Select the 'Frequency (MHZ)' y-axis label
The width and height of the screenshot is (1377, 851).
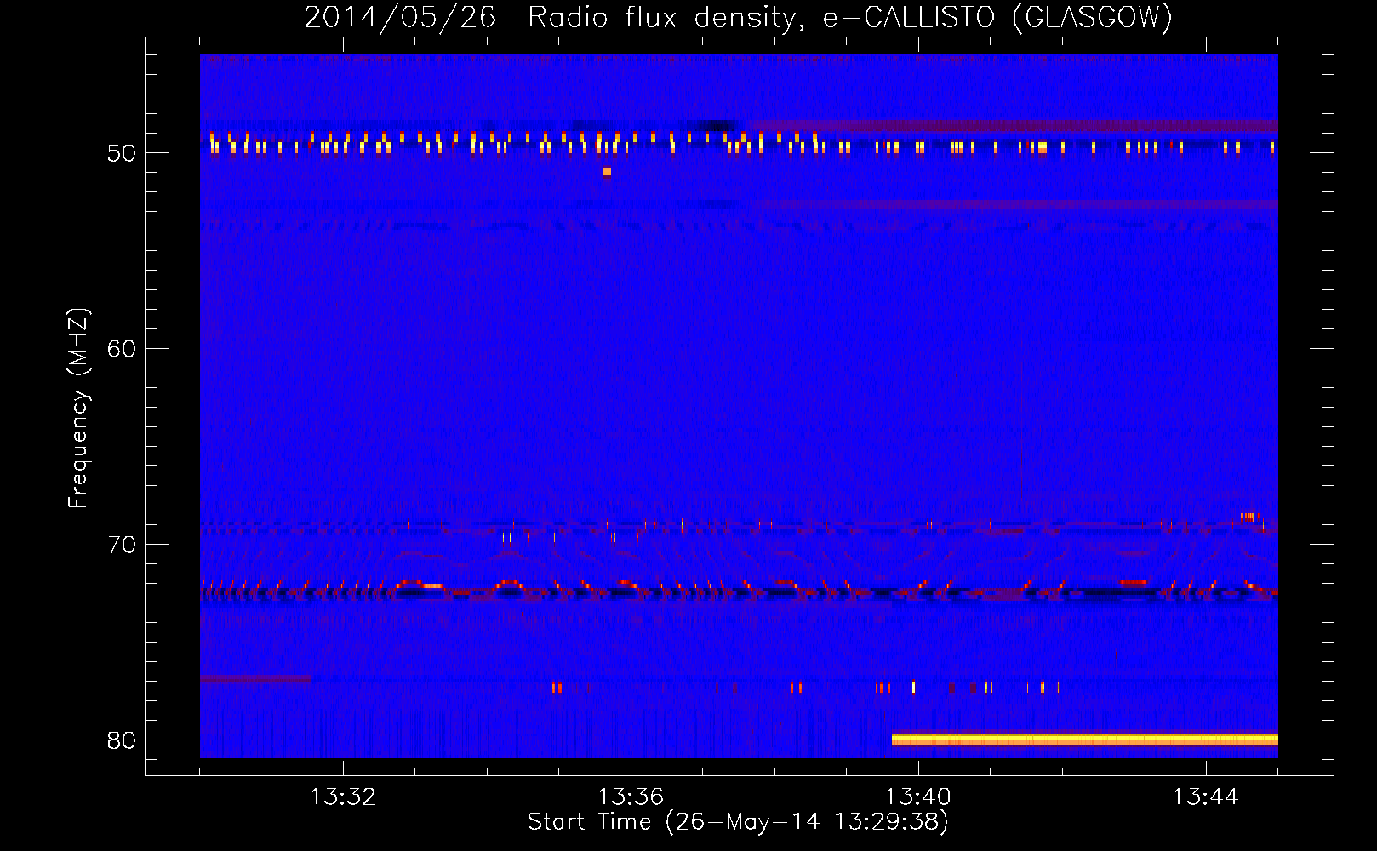(78, 408)
